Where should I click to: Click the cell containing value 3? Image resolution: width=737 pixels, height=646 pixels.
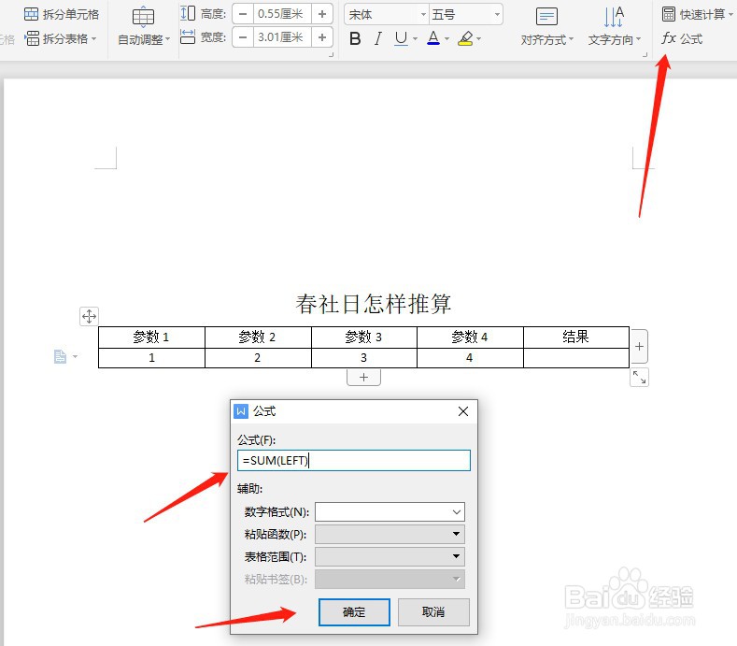click(363, 358)
